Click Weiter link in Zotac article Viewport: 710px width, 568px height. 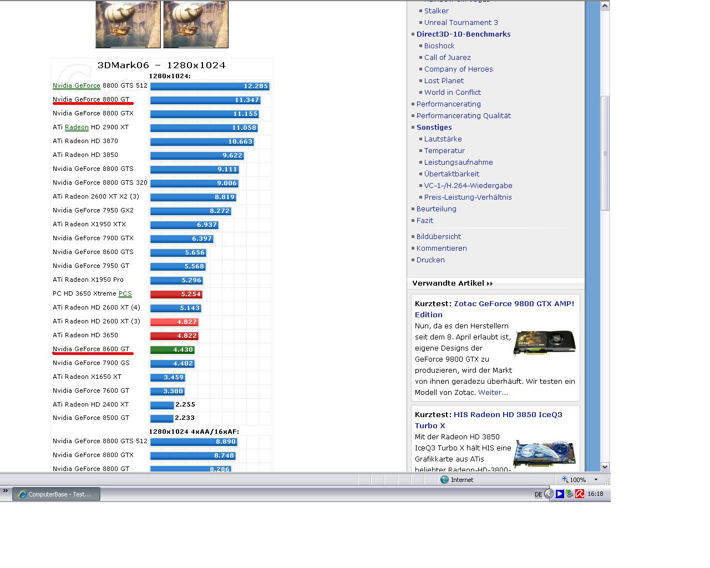click(493, 392)
